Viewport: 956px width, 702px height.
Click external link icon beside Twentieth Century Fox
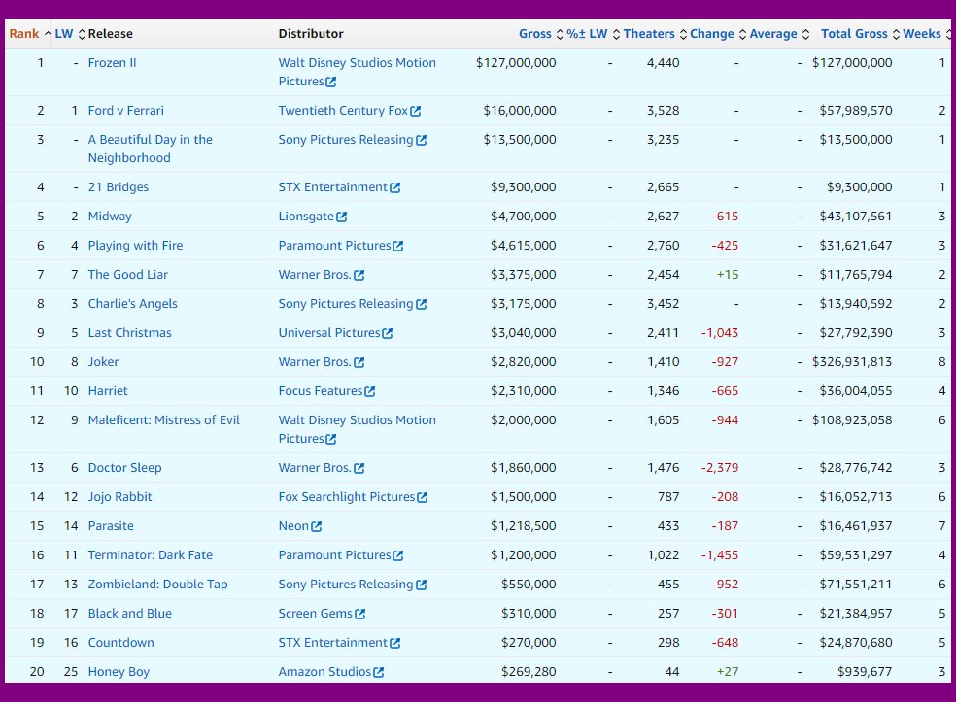pyautogui.click(x=416, y=111)
